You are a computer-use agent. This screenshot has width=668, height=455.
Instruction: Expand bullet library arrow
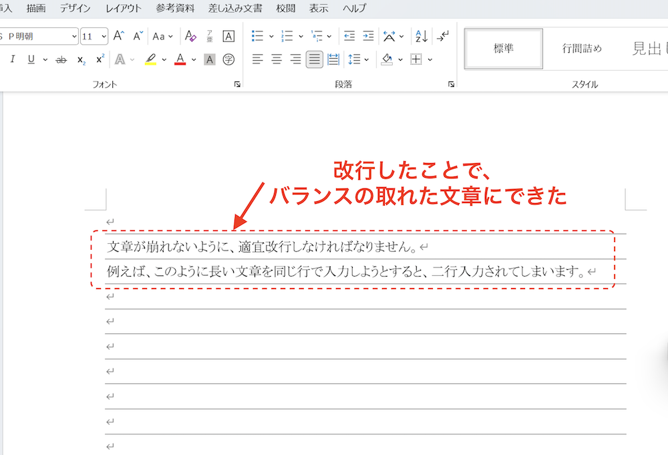point(271,36)
